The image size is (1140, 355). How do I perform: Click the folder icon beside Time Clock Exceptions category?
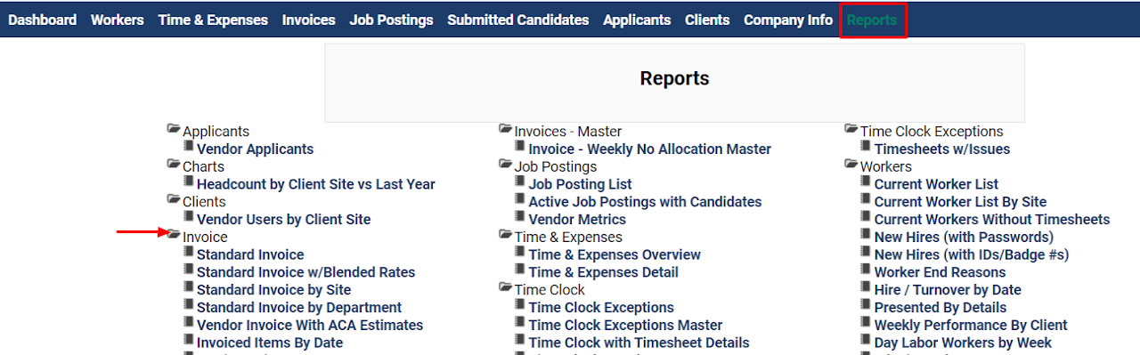click(851, 130)
